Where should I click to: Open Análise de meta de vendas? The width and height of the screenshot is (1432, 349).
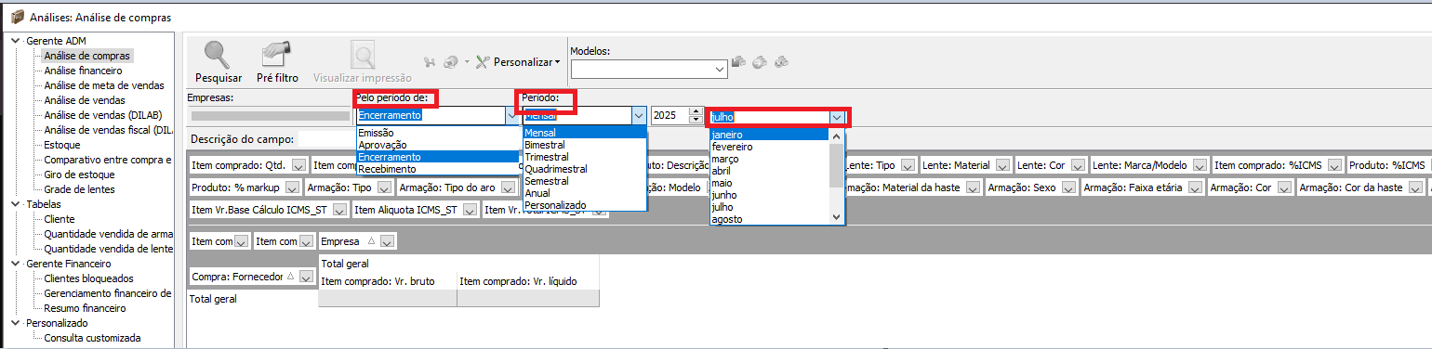coord(104,85)
